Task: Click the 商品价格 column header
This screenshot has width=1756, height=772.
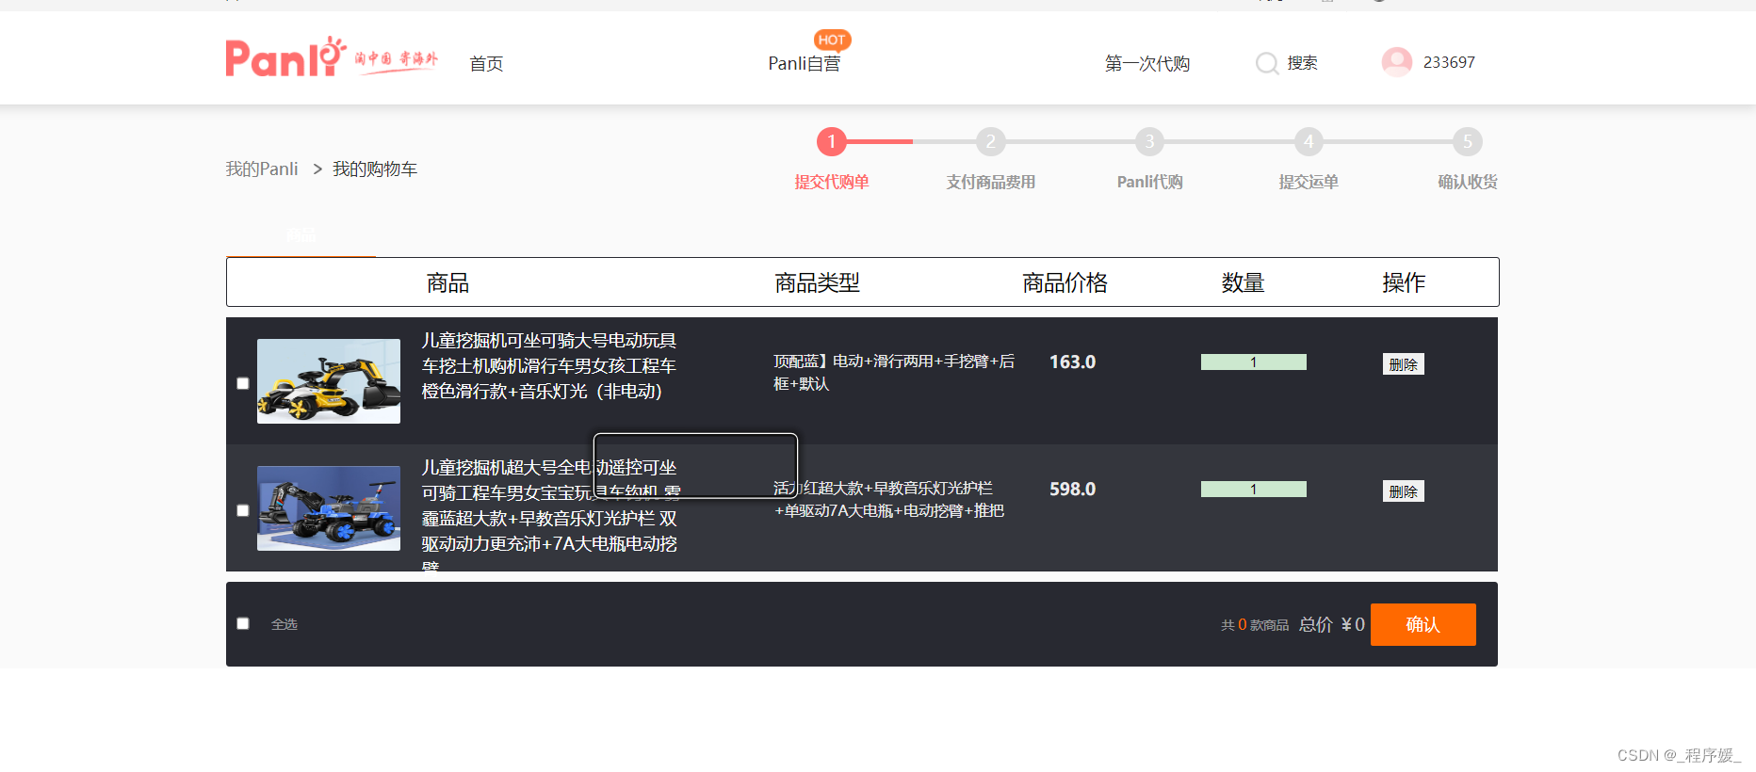Action: (1065, 282)
